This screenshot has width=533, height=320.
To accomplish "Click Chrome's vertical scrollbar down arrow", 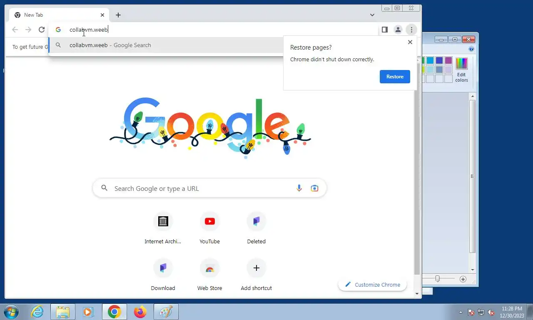I will point(418,294).
